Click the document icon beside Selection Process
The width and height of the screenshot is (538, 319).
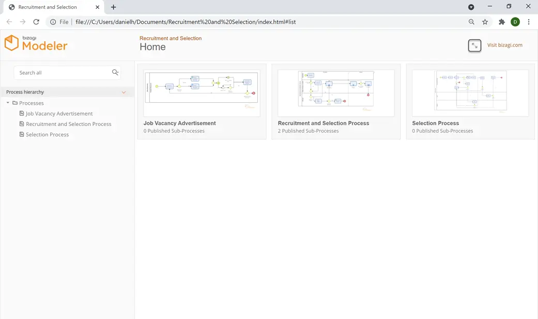click(22, 134)
